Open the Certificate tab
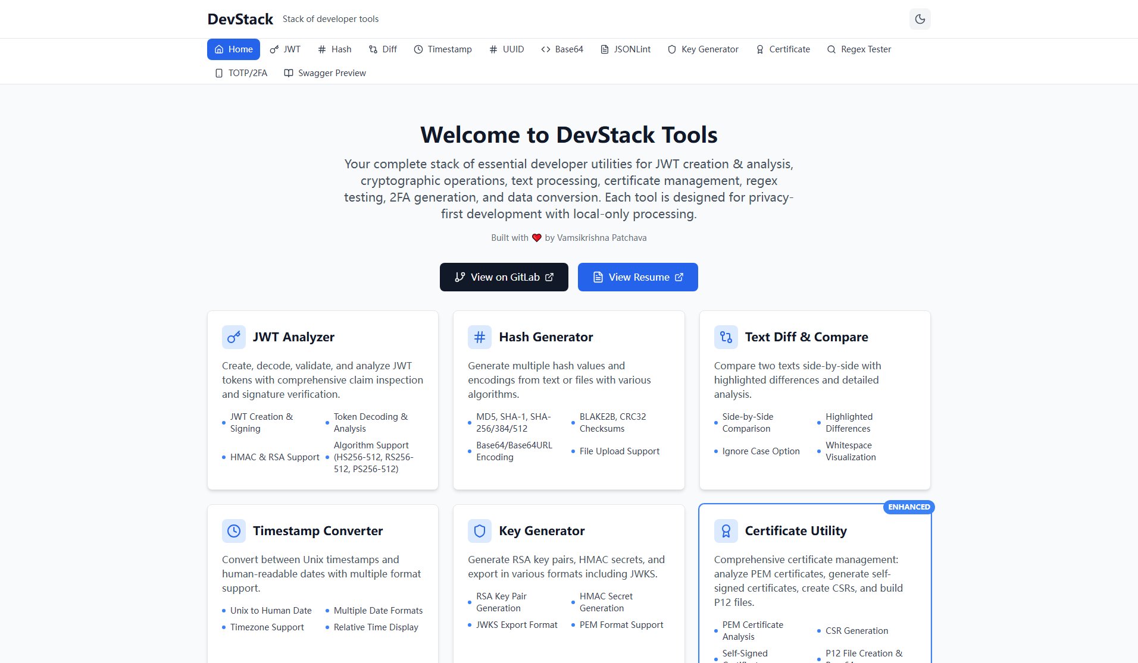1138x663 pixels. click(783, 49)
